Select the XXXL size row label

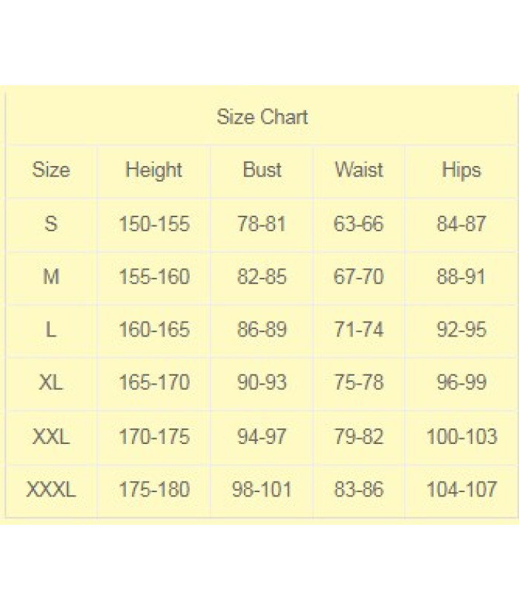click(x=51, y=490)
